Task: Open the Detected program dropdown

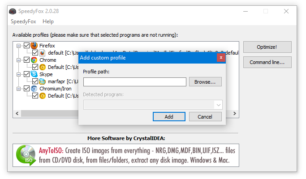Action: point(218,105)
